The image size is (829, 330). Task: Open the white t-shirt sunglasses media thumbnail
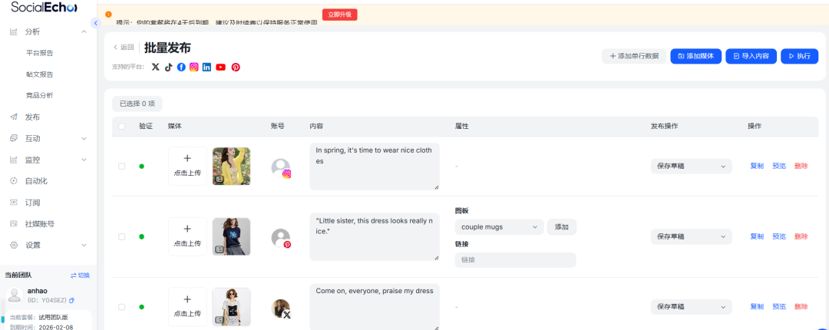click(232, 307)
